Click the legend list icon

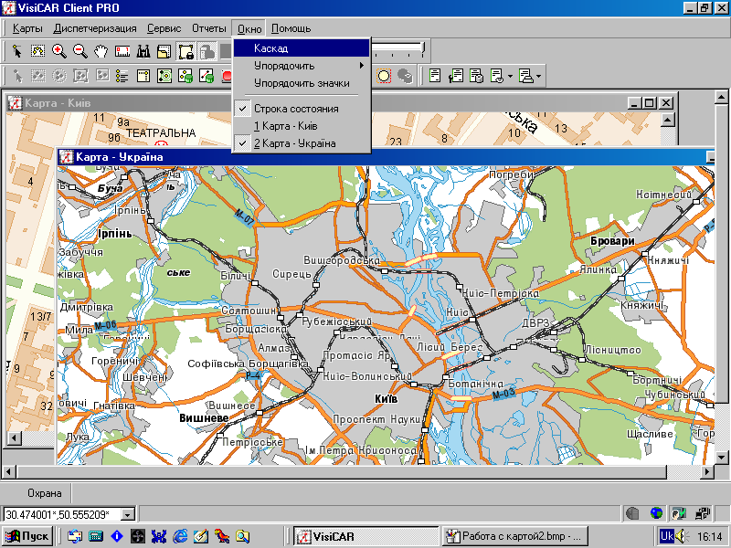point(122,76)
